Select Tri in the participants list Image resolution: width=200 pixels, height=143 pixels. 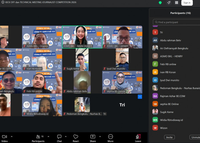(176, 32)
